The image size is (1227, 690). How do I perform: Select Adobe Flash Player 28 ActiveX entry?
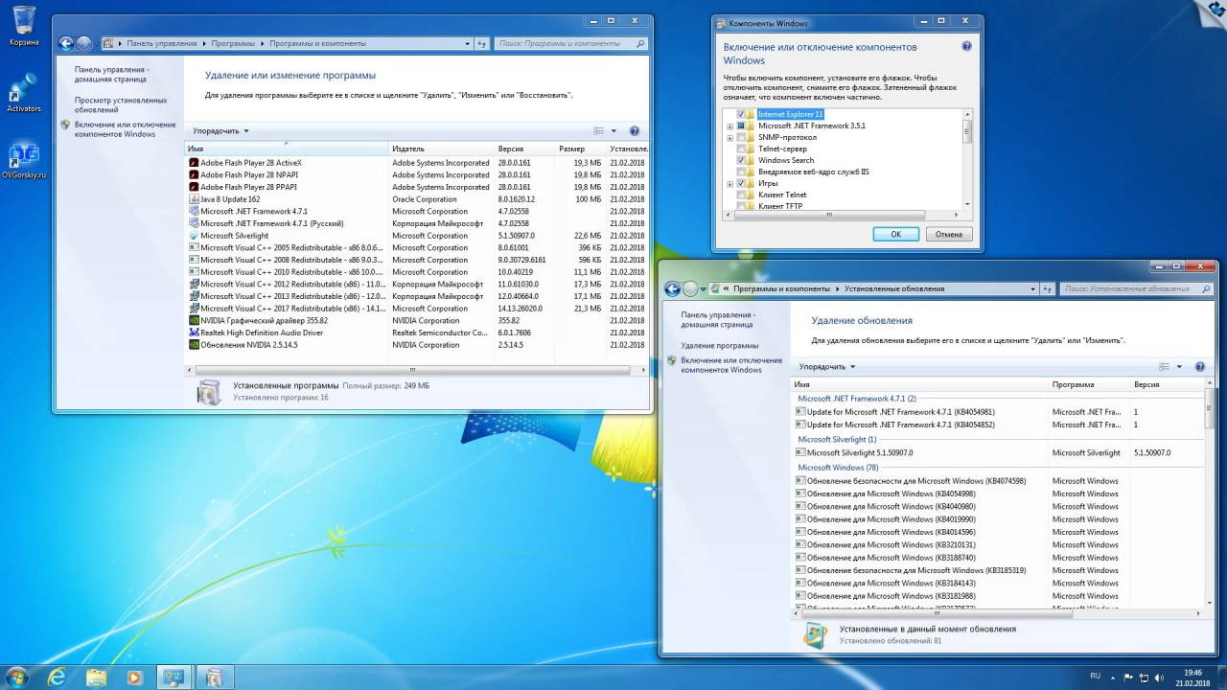[x=418, y=163]
